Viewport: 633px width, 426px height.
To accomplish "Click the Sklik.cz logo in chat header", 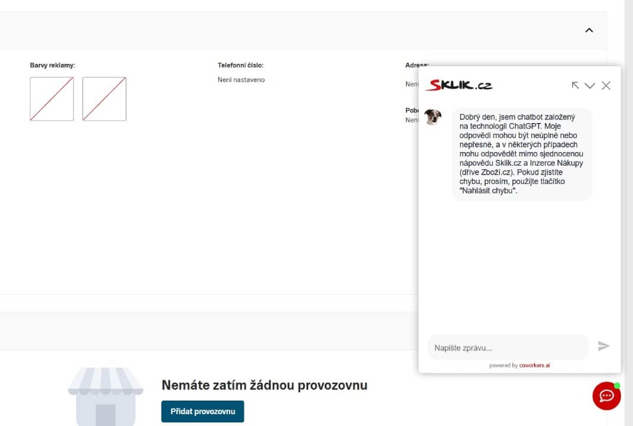I will point(460,85).
